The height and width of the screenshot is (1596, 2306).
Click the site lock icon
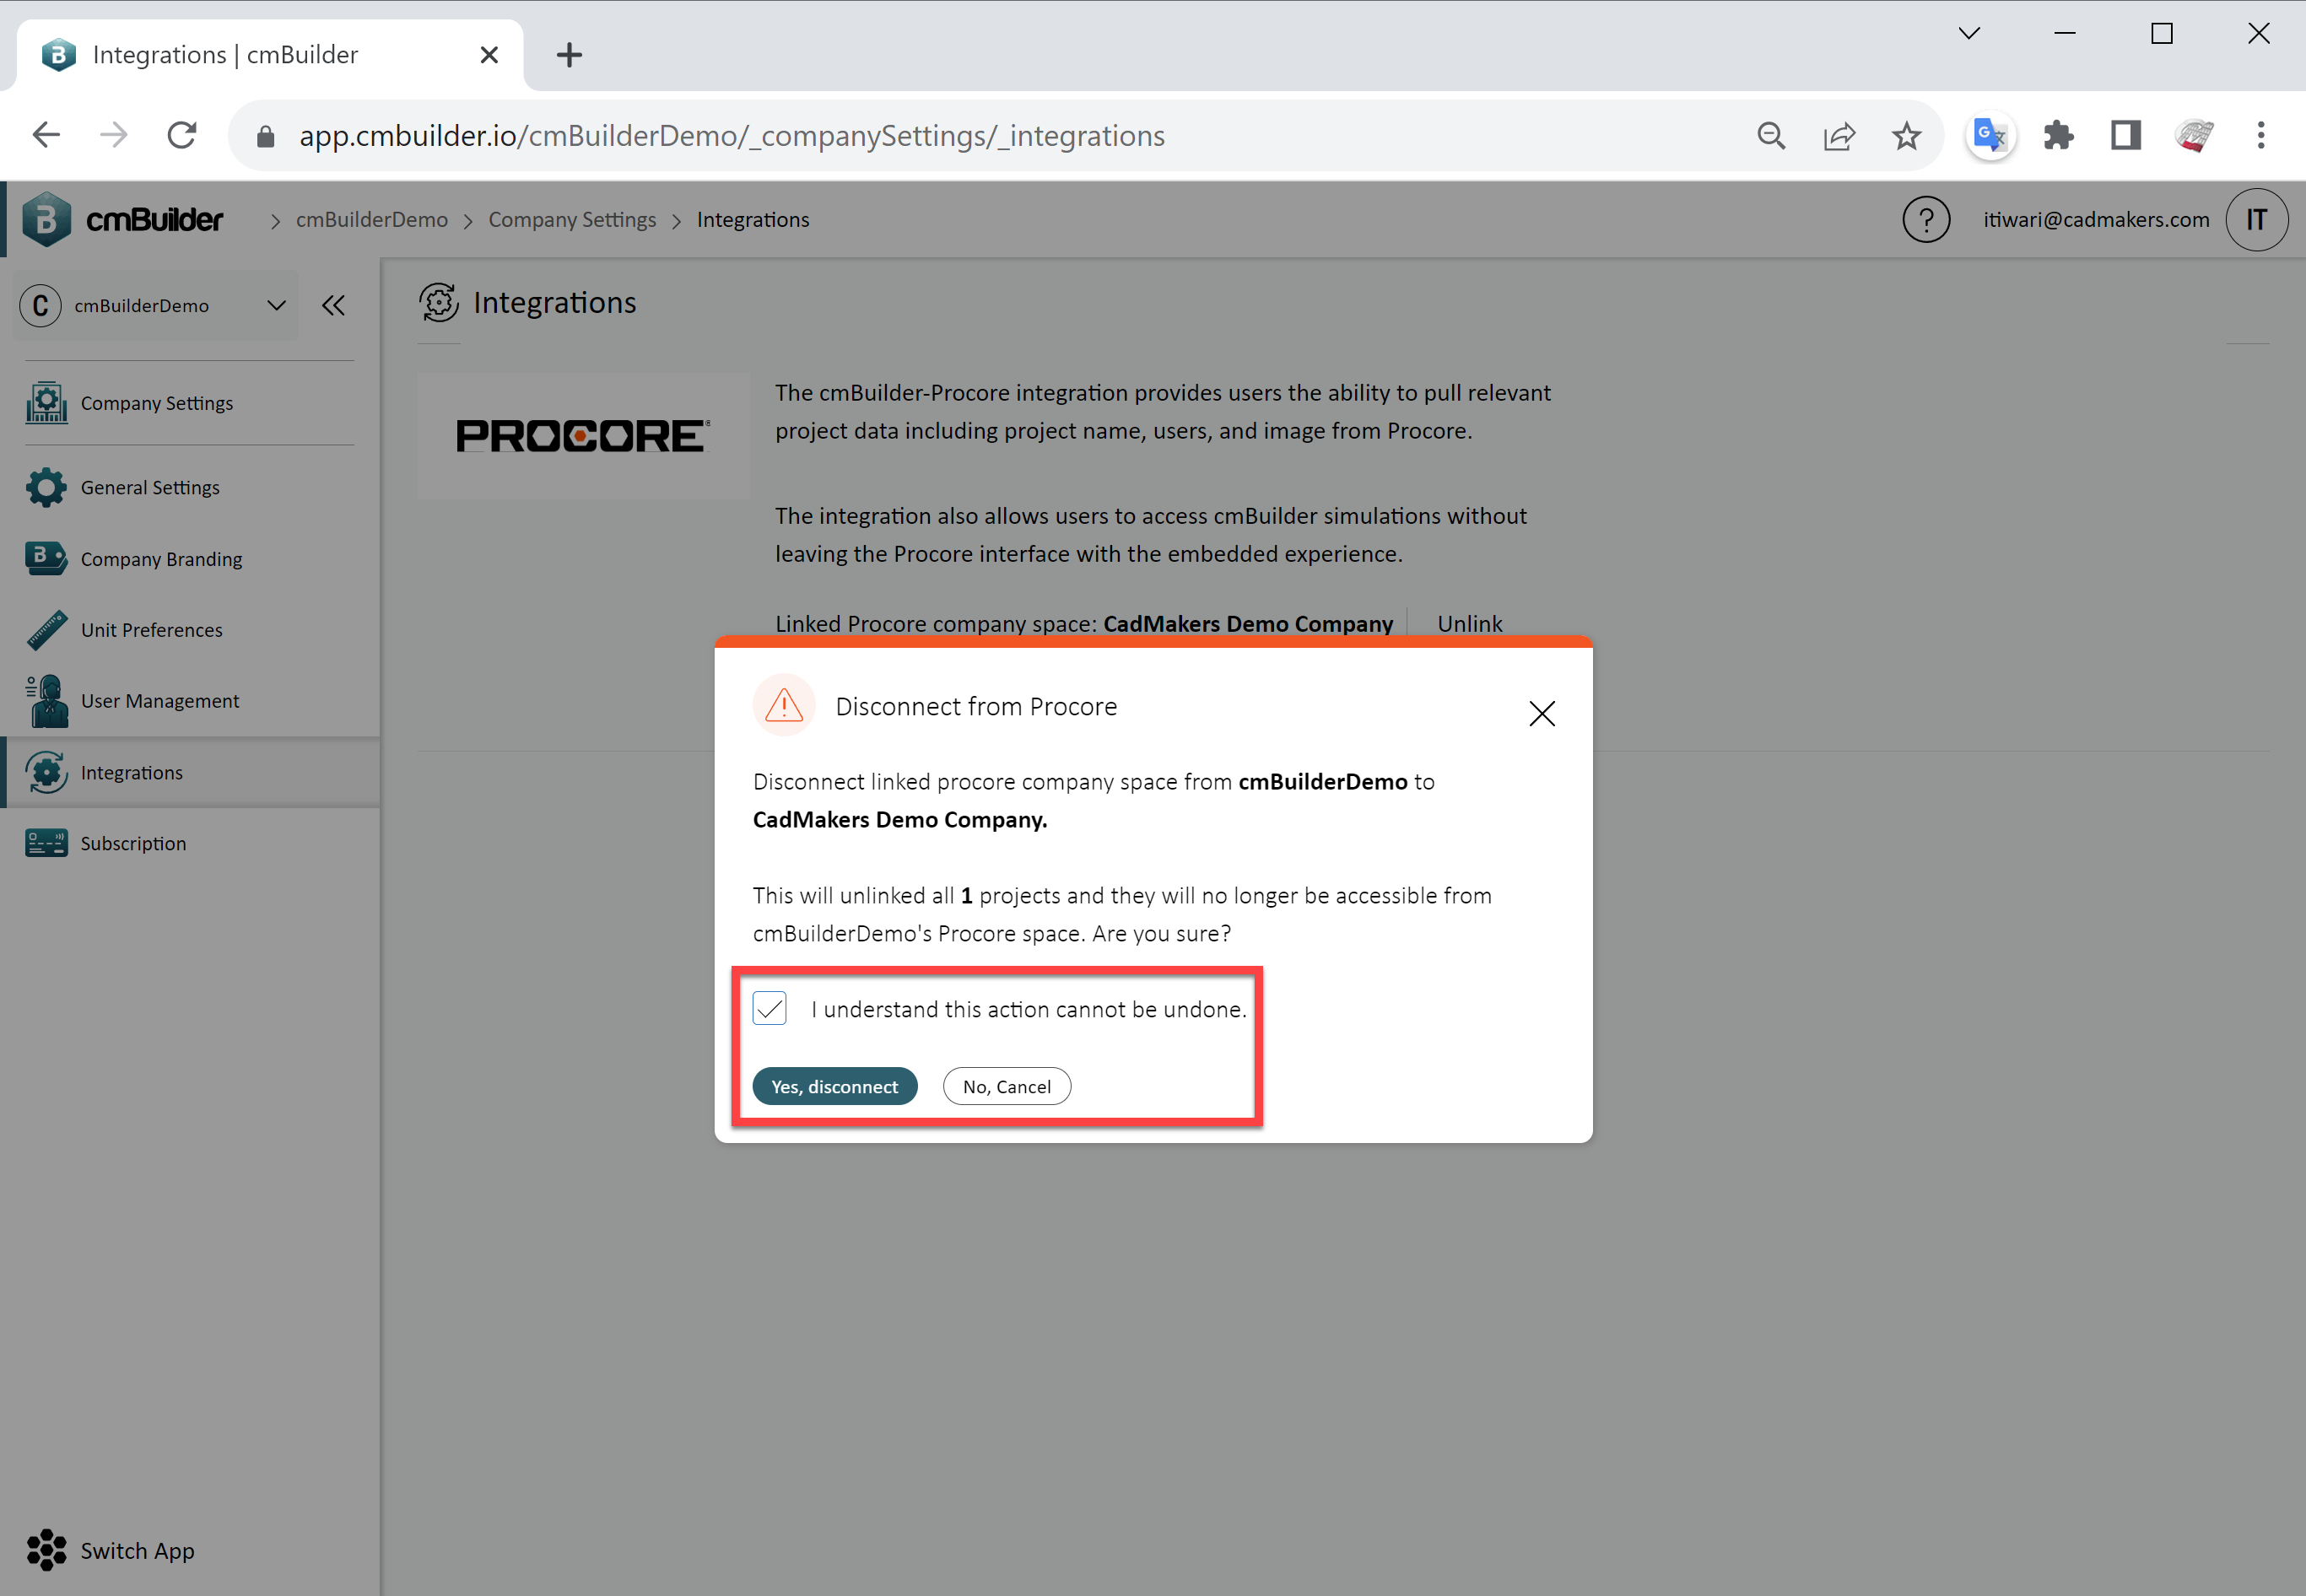click(x=265, y=135)
